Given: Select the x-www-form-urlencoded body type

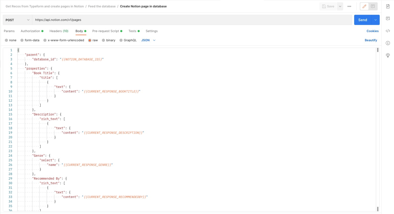Looking at the screenshot, I should point(64,40).
